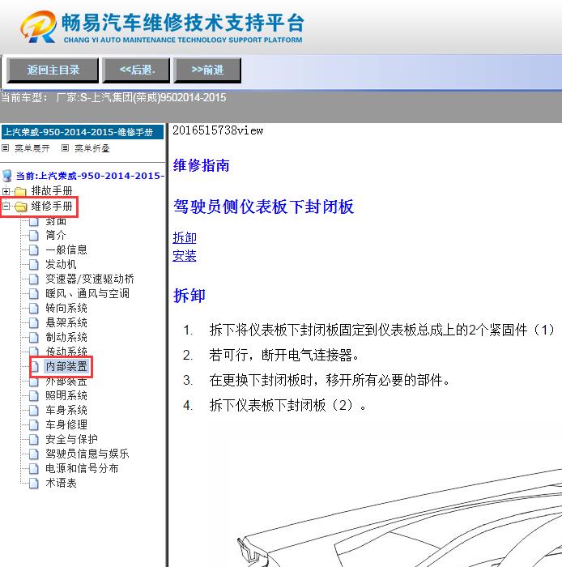Viewport: 562px width, 567px height.
Task: Click step 4 text 拆下仪表板下封闭板（2）
Action: click(288, 405)
